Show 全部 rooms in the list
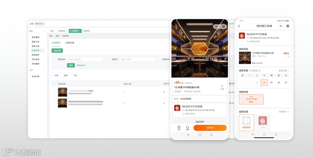 coord(56,75)
